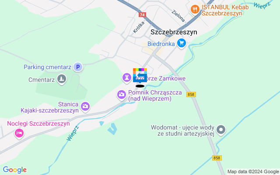
Task: Click the Zielona street label
Action: click(x=178, y=16)
